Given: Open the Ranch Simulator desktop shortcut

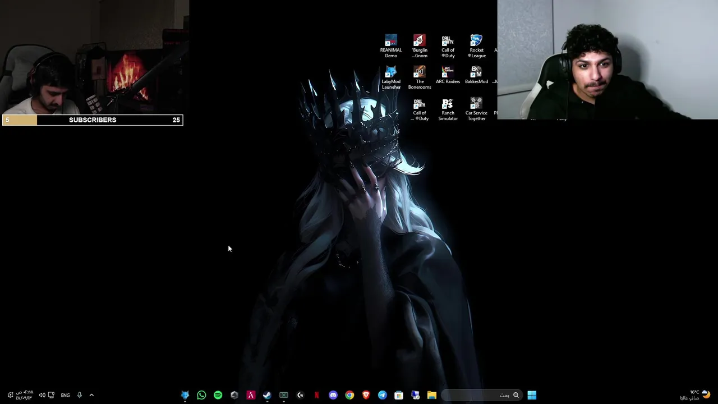Looking at the screenshot, I should pos(448,109).
